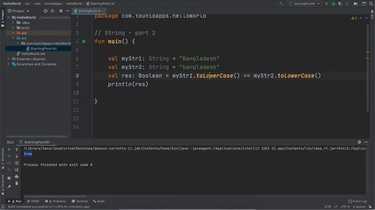Viewport: 375px width, 210px height.
Task: Click the Structure vertical tool window tab
Action: point(2,158)
